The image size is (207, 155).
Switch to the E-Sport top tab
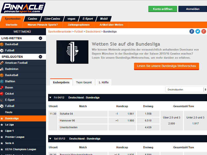tap(88, 19)
